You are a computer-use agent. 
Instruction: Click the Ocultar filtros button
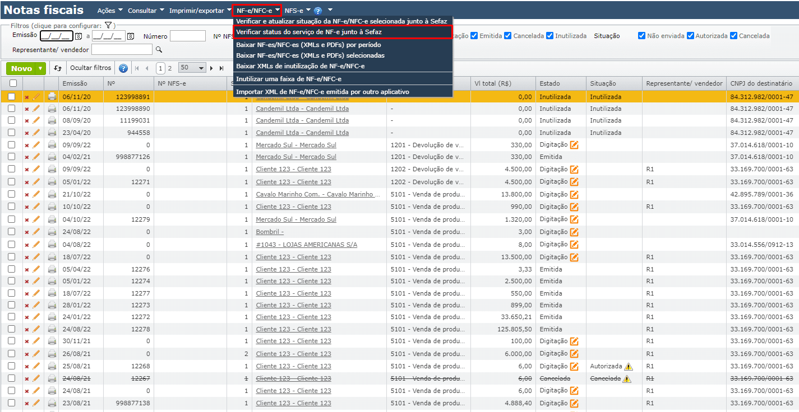point(90,68)
